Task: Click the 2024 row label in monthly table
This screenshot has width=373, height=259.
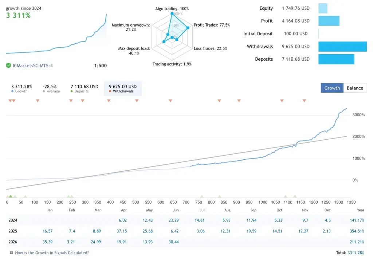Action: (13, 220)
